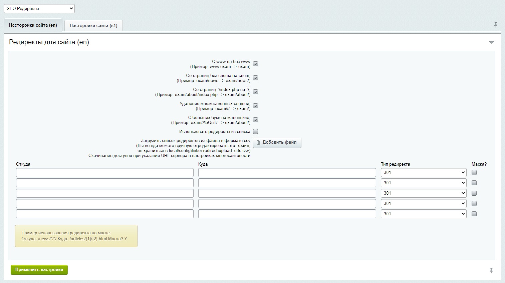Click the Куда column label
Screen dimensions: 505x283
(x=203, y=164)
